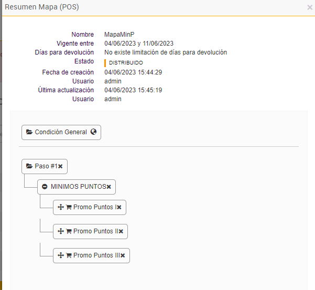This screenshot has height=290, width=315.
Task: Click the move handle on Promo Puntos I
Action: [60, 207]
